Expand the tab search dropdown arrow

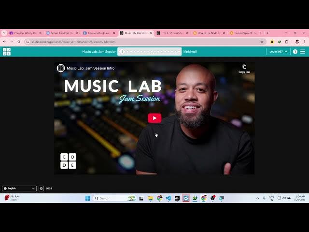click(4, 33)
